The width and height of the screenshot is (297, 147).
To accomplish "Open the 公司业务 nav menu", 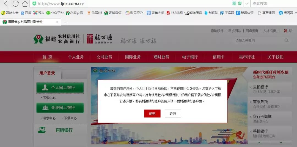I will click(x=105, y=57).
